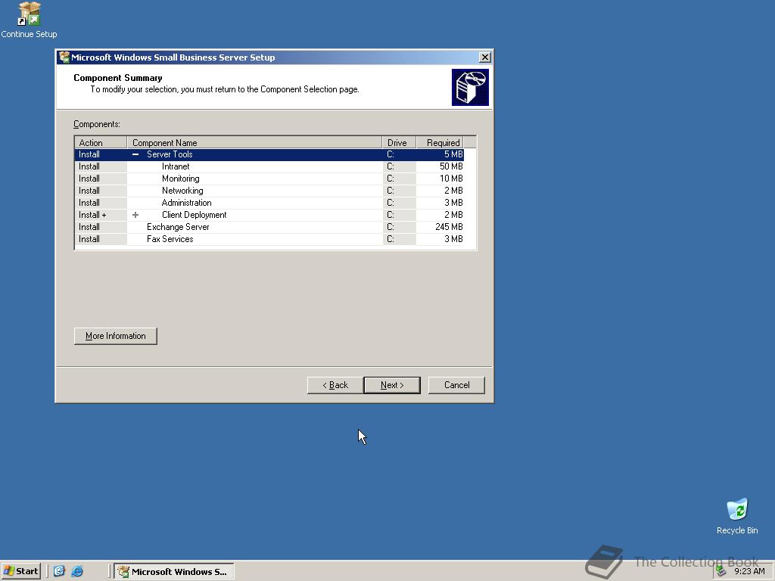
Task: Click the 50 MB required value
Action: (451, 166)
